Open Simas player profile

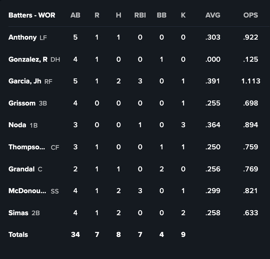(x=18, y=213)
